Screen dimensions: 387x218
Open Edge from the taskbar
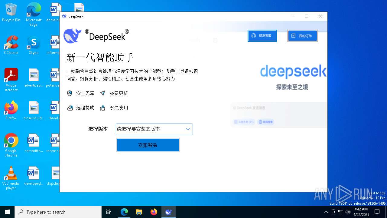pyautogui.click(x=124, y=212)
